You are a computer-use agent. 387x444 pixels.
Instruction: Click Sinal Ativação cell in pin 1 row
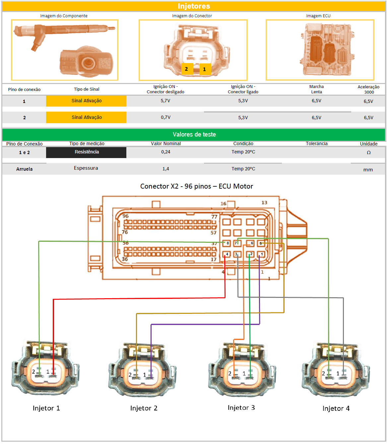tap(86, 101)
